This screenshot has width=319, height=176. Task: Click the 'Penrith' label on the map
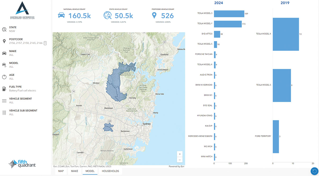[79, 105]
